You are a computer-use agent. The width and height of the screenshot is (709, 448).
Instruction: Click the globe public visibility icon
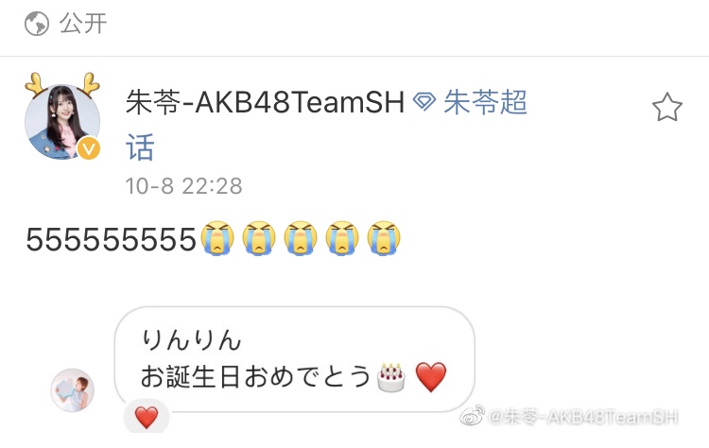click(x=37, y=24)
